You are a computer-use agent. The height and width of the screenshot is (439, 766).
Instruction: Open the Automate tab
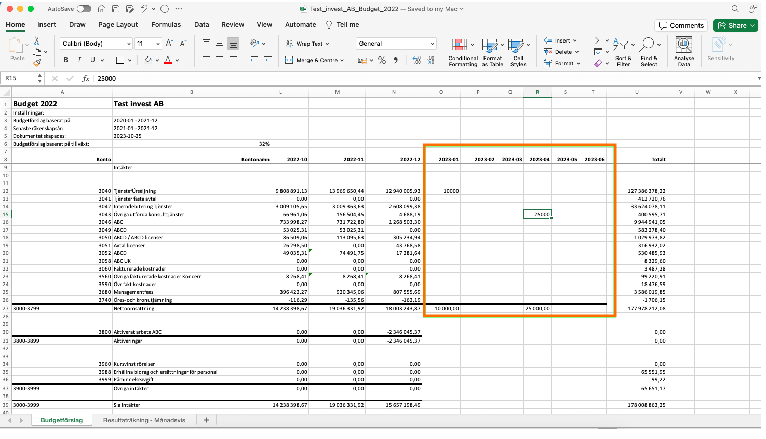pyautogui.click(x=300, y=24)
